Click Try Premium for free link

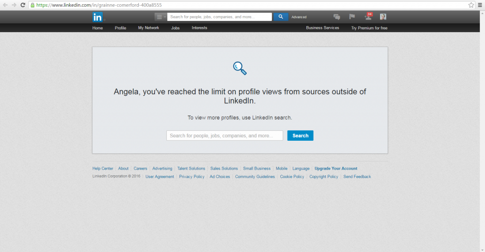[x=369, y=28]
